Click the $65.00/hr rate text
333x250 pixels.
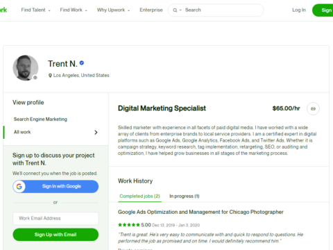[x=286, y=108]
